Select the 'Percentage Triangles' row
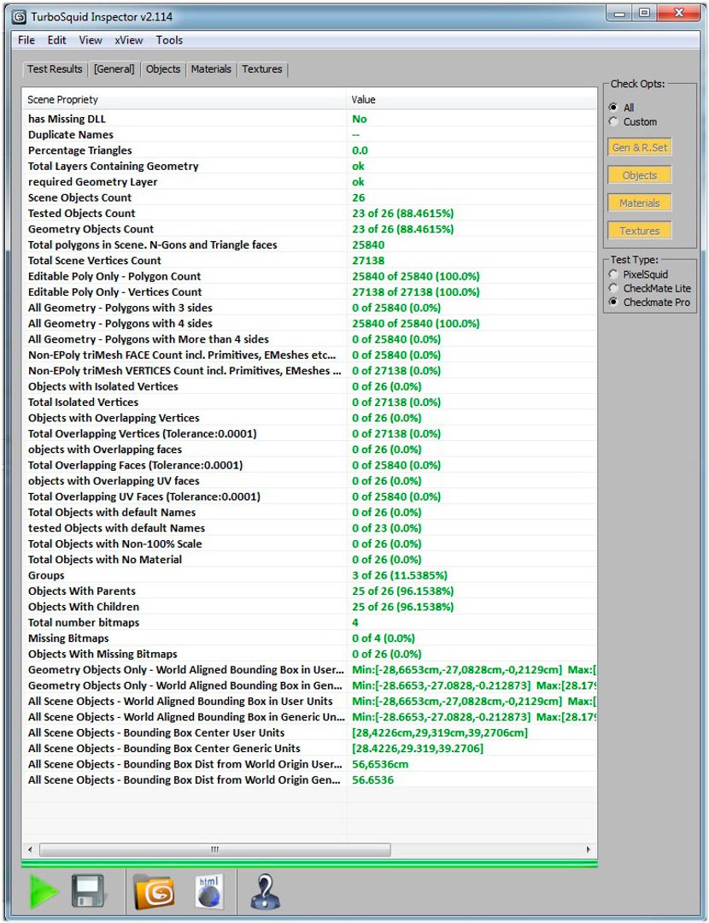 click(309, 150)
